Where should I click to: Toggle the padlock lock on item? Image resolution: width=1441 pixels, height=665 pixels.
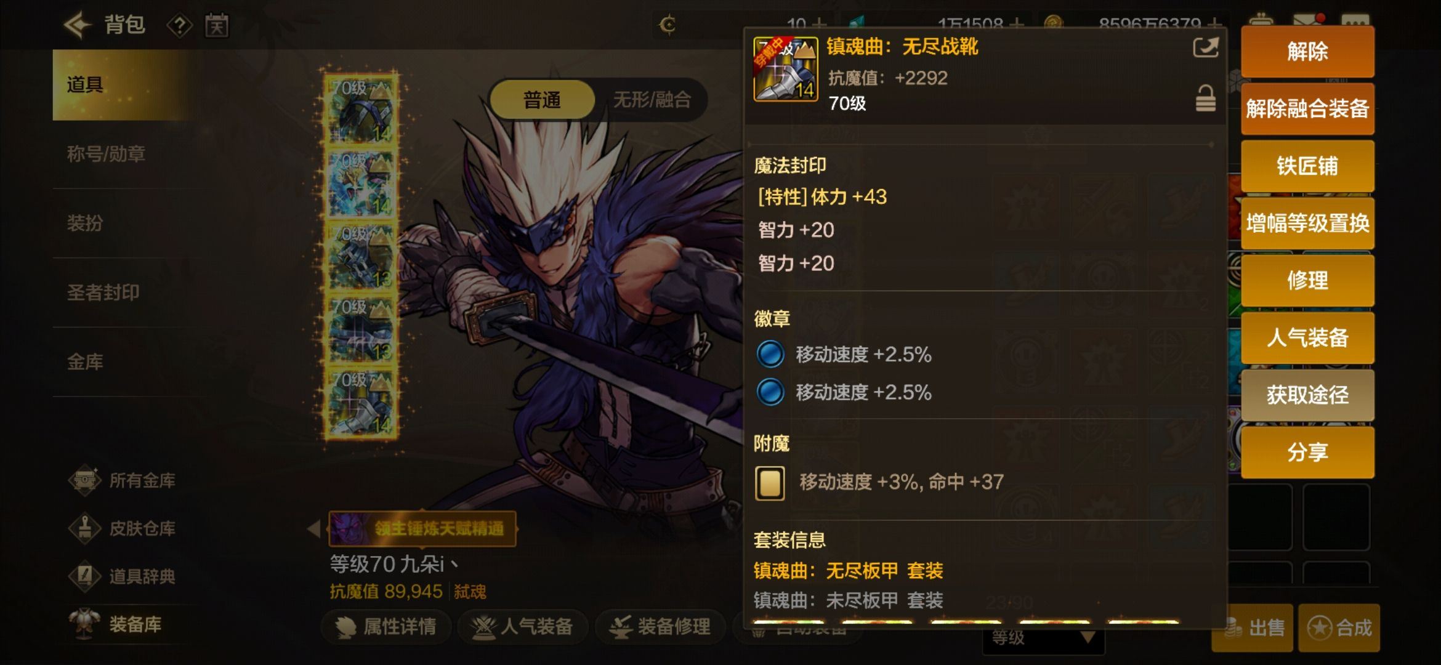point(1205,99)
